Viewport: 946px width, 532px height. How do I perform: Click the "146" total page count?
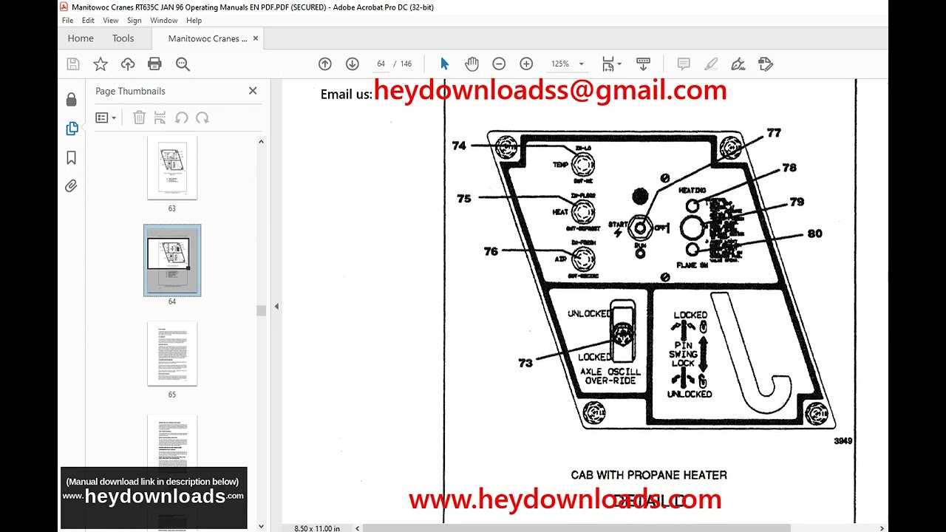coord(406,64)
